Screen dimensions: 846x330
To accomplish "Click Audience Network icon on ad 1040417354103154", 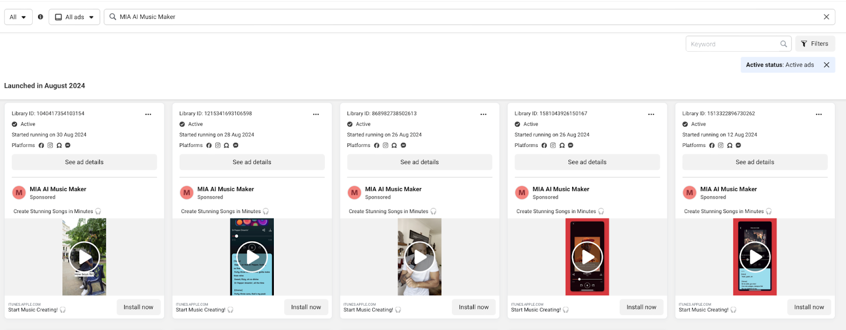I will [x=59, y=145].
